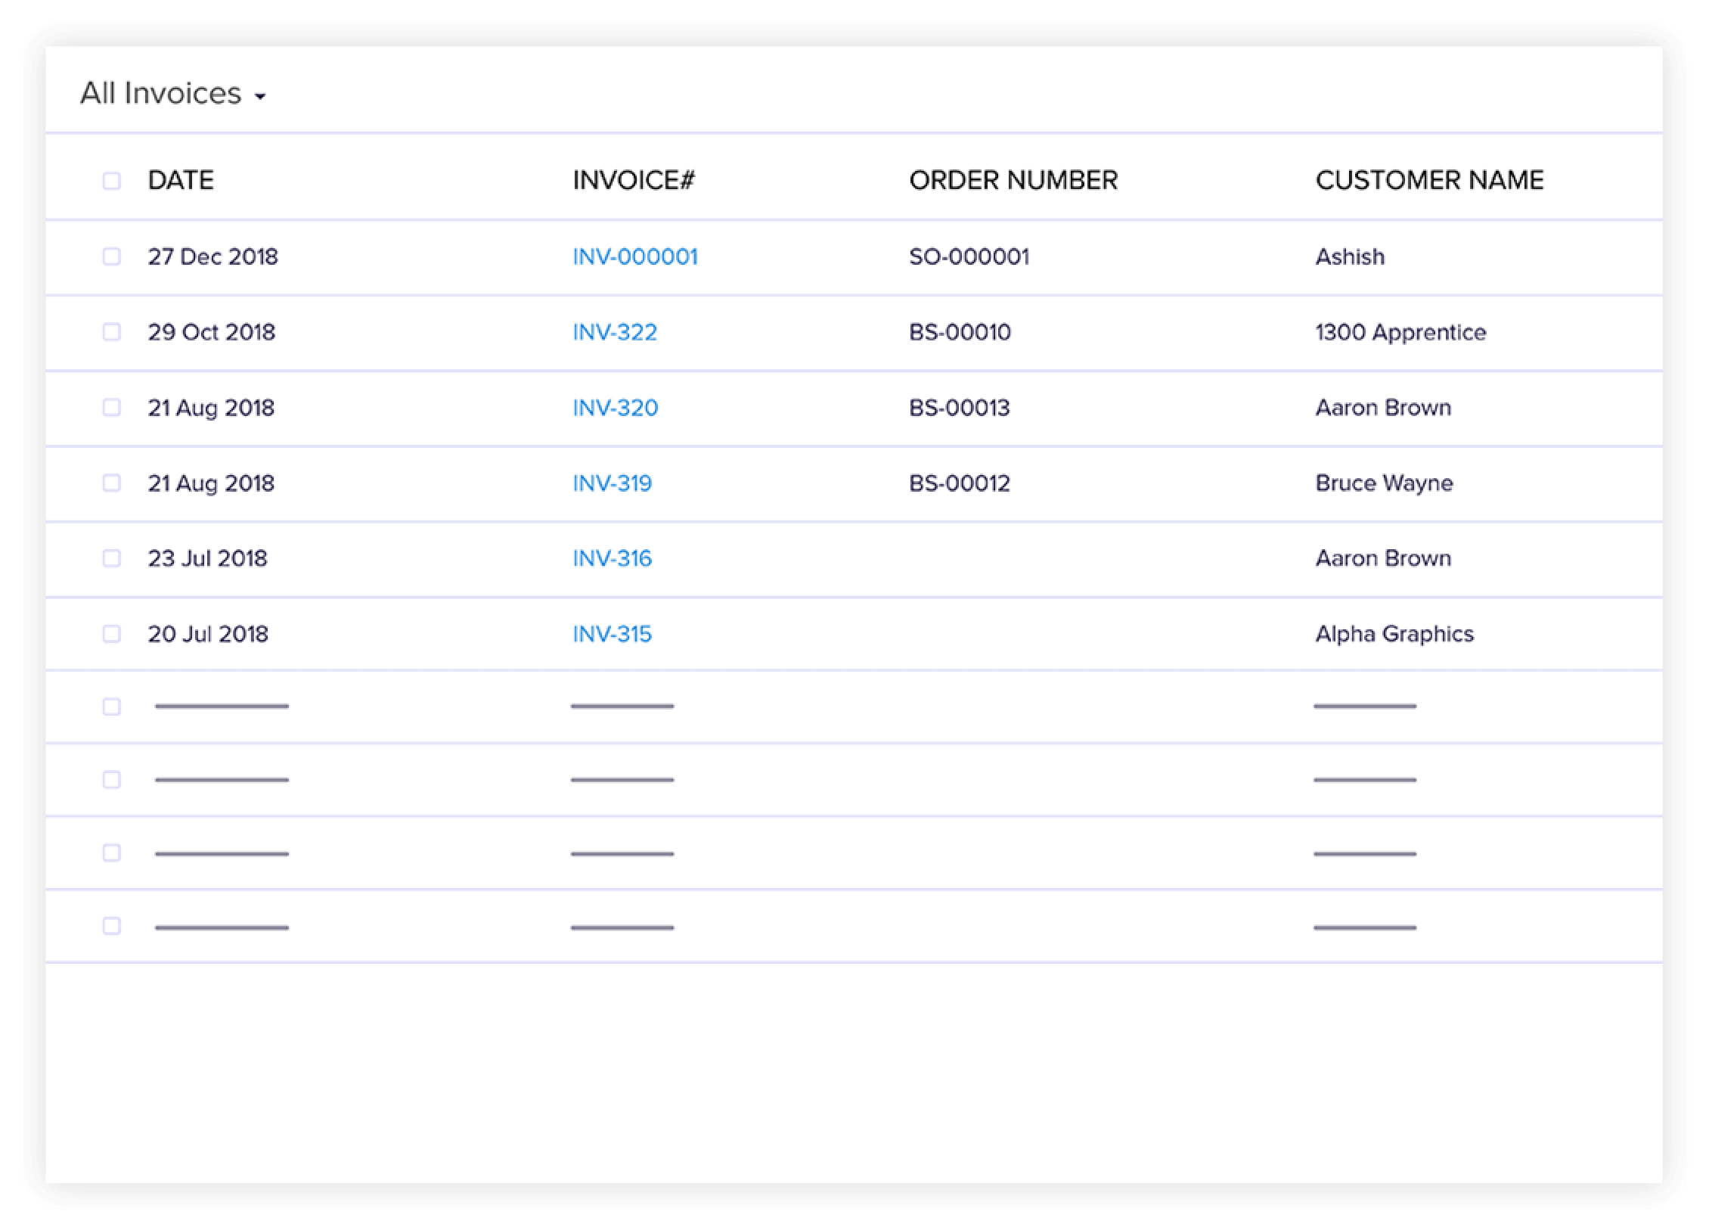Check the 27 Dec 2018 invoice row
This screenshot has height=1230, width=1709.
coord(111,256)
